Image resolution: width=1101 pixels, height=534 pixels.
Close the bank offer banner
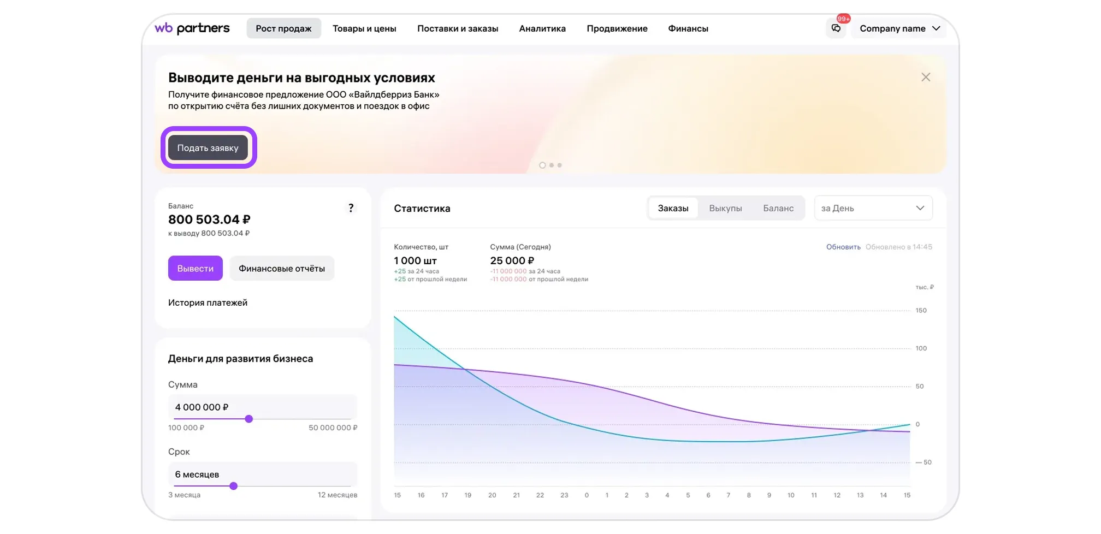pos(925,78)
